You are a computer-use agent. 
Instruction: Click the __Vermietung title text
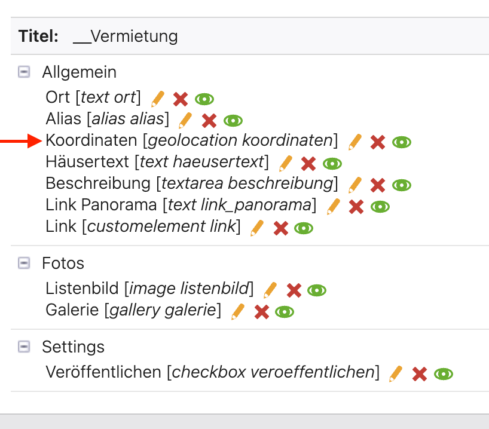pos(126,36)
